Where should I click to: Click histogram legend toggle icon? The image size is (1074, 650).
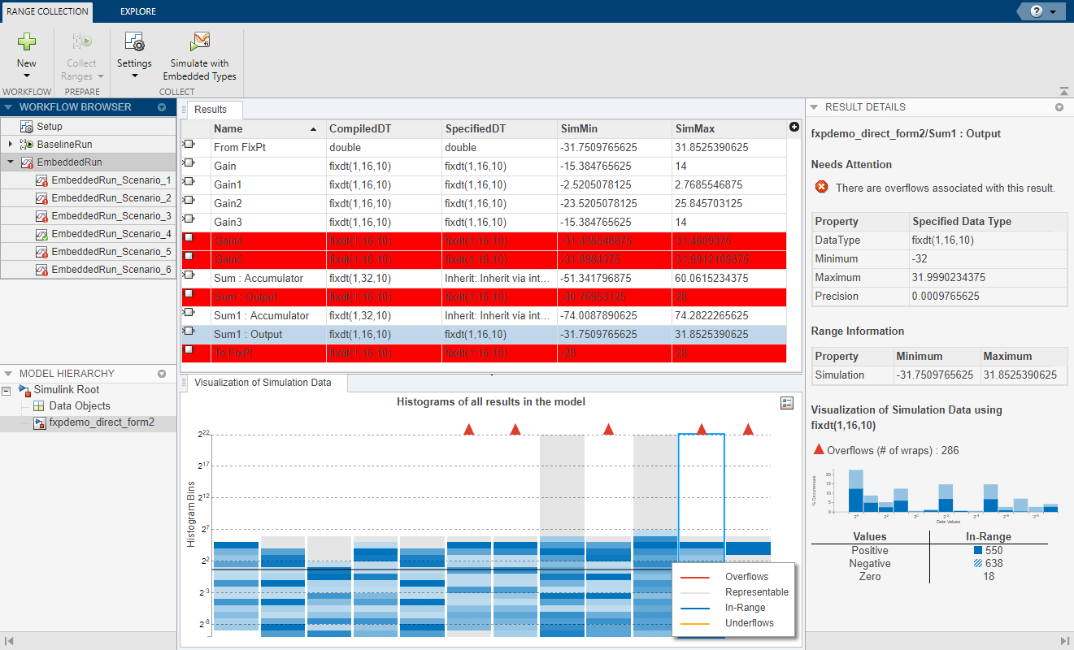786,402
